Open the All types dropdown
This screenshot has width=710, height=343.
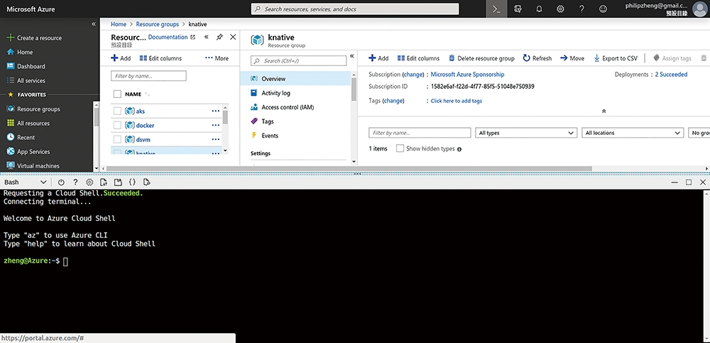click(x=525, y=134)
